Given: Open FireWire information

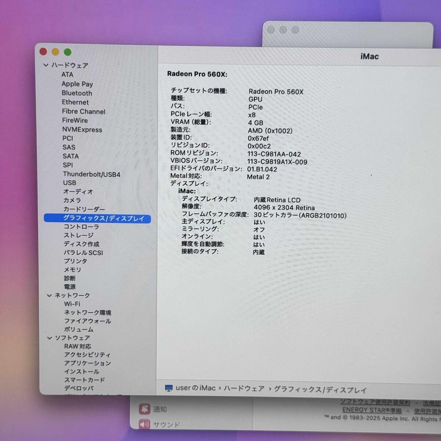Looking at the screenshot, I should [75, 121].
